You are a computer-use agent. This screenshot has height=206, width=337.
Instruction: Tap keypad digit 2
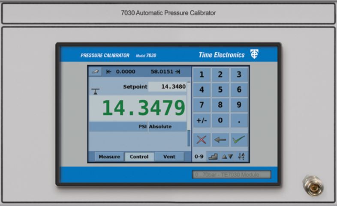220,75
